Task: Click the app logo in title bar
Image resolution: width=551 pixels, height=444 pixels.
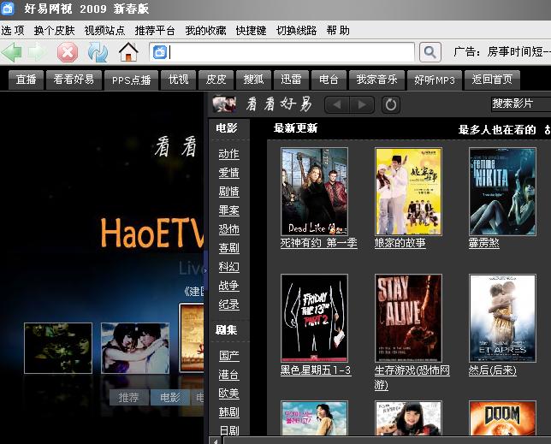Action: point(8,8)
